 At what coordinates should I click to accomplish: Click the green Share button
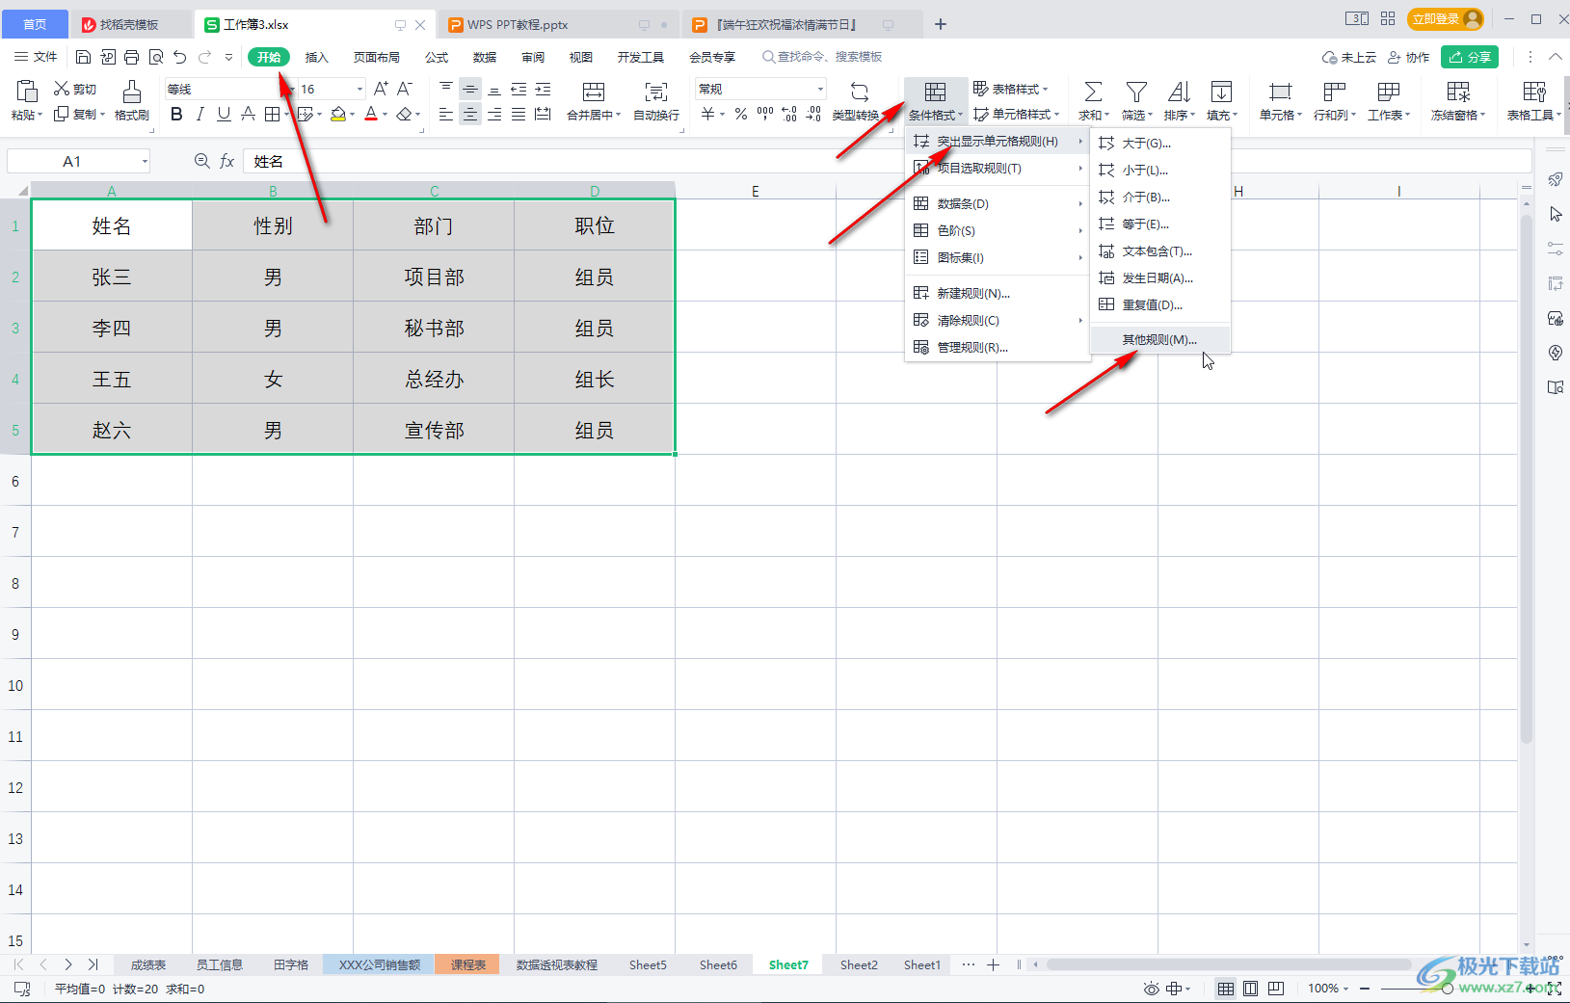click(x=1470, y=58)
